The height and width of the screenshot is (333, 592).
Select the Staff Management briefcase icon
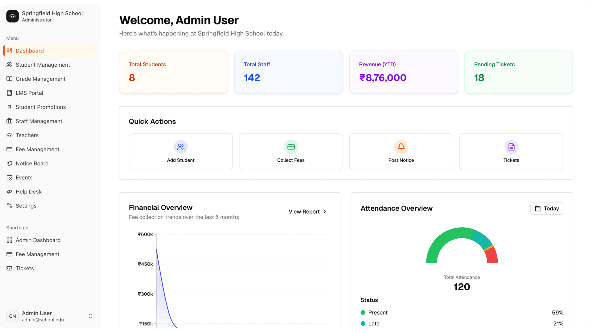tap(10, 121)
